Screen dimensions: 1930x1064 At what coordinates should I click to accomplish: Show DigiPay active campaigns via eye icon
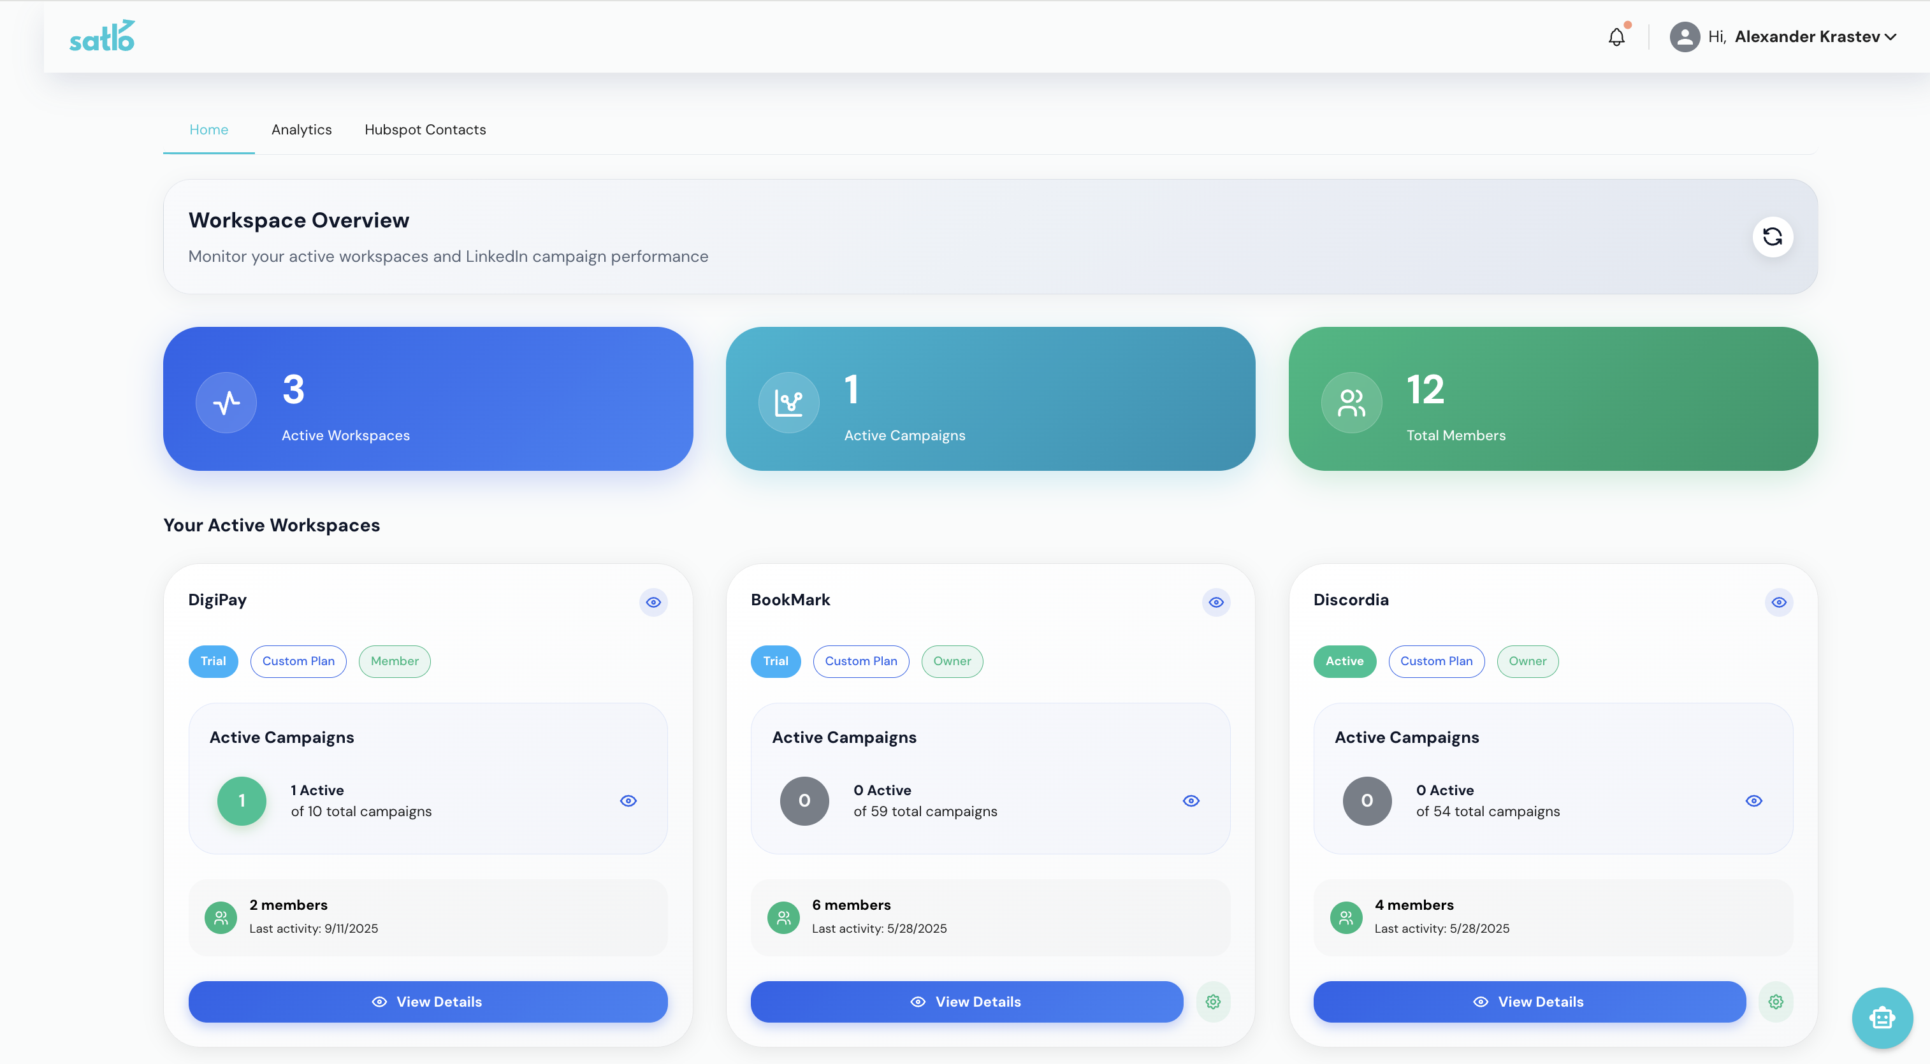(628, 801)
